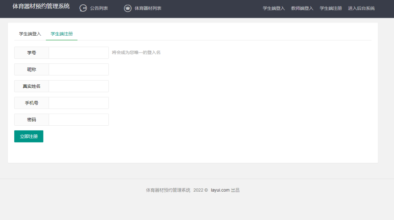Click into the 昵称 text box
394x220 pixels.
coord(78,70)
